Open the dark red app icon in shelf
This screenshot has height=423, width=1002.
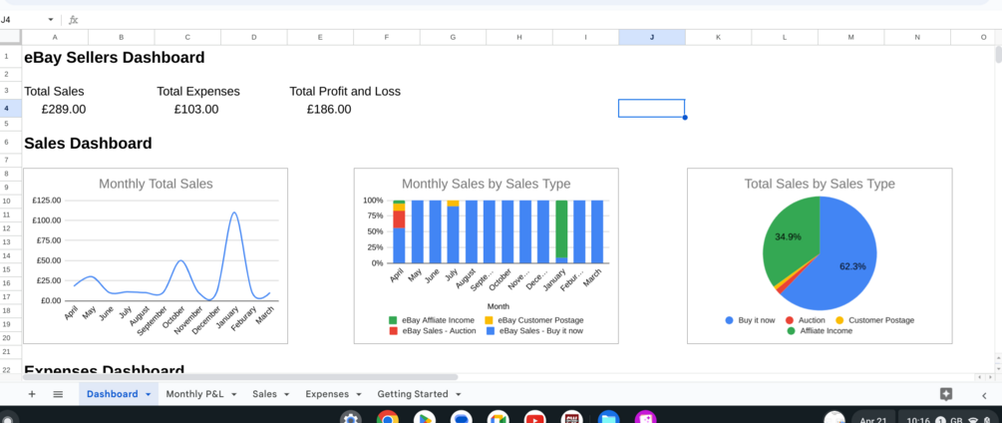572,419
